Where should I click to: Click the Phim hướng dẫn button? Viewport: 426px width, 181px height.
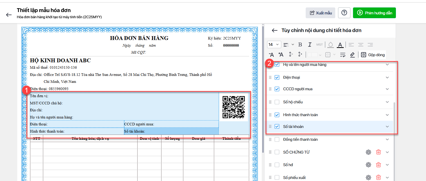pos(374,13)
